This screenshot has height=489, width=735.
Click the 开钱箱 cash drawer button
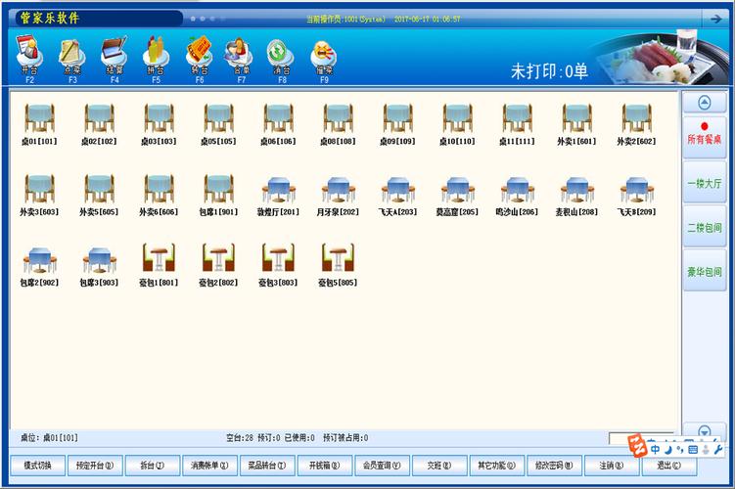[324, 466]
